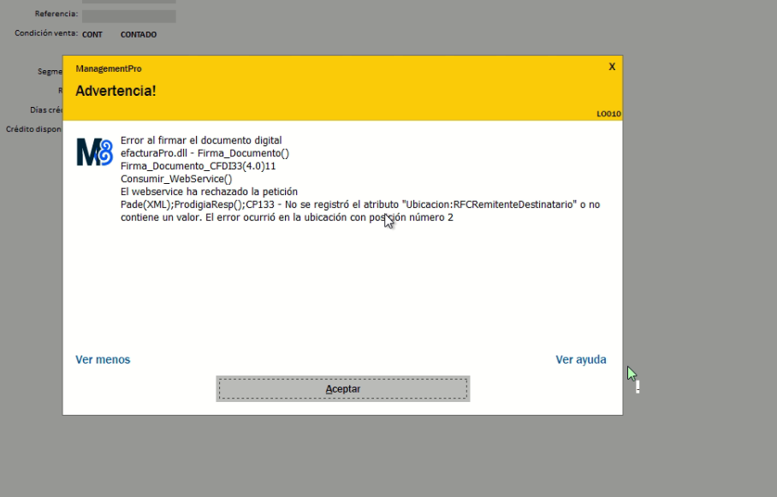
Task: Open the Ver ayuda help link
Action: coord(581,360)
